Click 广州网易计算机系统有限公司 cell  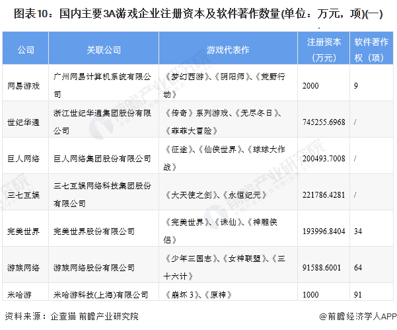point(104,83)
